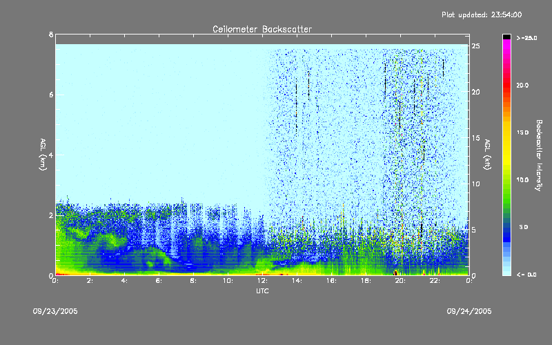
Task: Click the black top of the colorbar
Action: (x=506, y=37)
